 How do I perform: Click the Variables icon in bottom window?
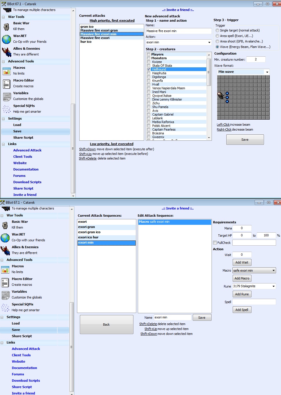tap(5, 295)
